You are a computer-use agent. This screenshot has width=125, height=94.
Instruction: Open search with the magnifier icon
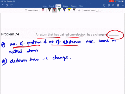pos(113,5)
